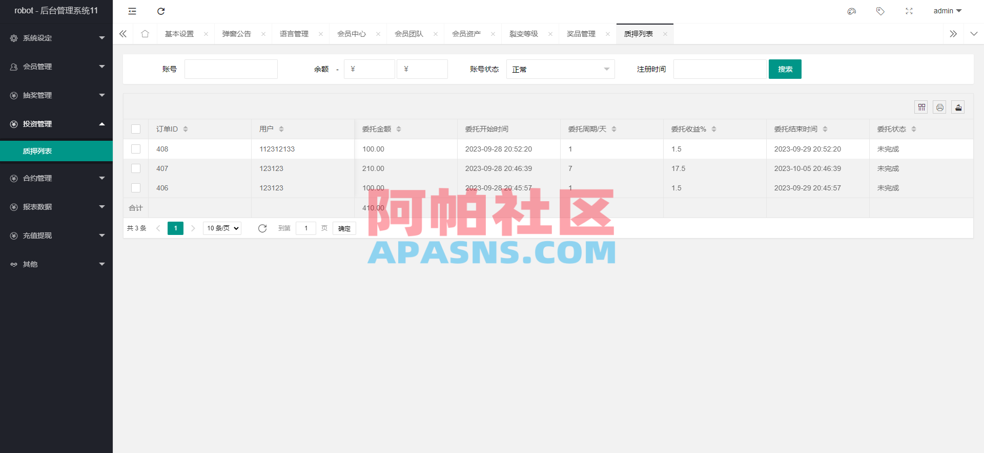Close the 会员中心 tab
This screenshot has height=453, width=984.
[378, 34]
